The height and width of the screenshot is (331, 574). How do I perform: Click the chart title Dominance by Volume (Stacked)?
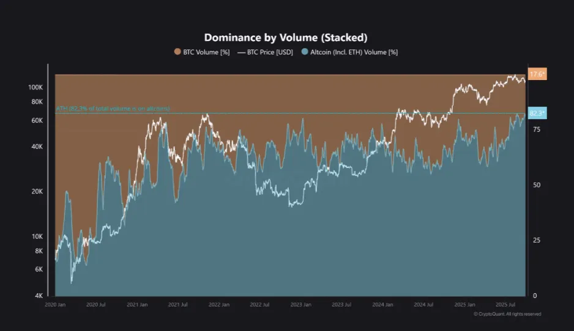point(286,38)
